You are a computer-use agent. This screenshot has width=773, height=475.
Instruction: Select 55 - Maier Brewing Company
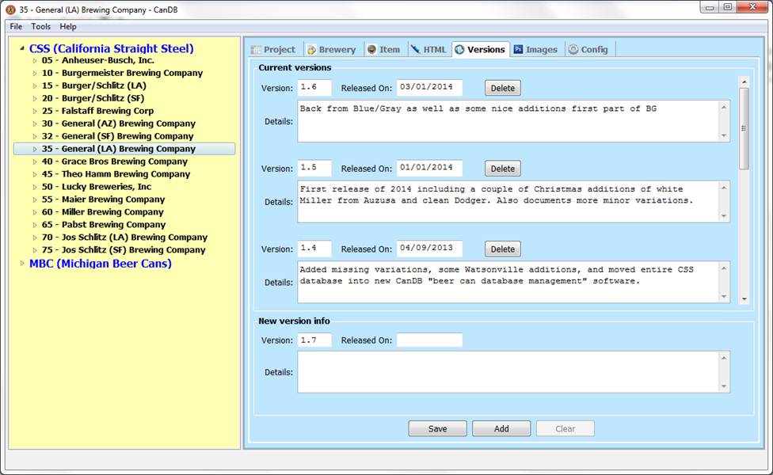click(103, 199)
